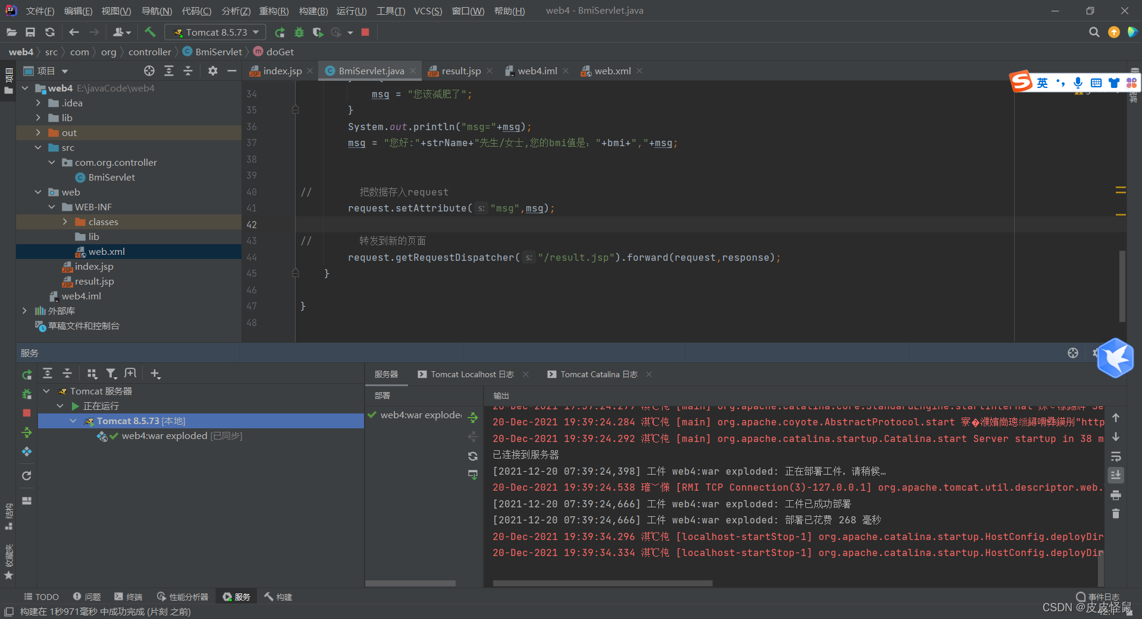Click the Reload from disk toolbar icon
Image resolution: width=1142 pixels, height=619 pixels.
pyautogui.click(x=50, y=32)
